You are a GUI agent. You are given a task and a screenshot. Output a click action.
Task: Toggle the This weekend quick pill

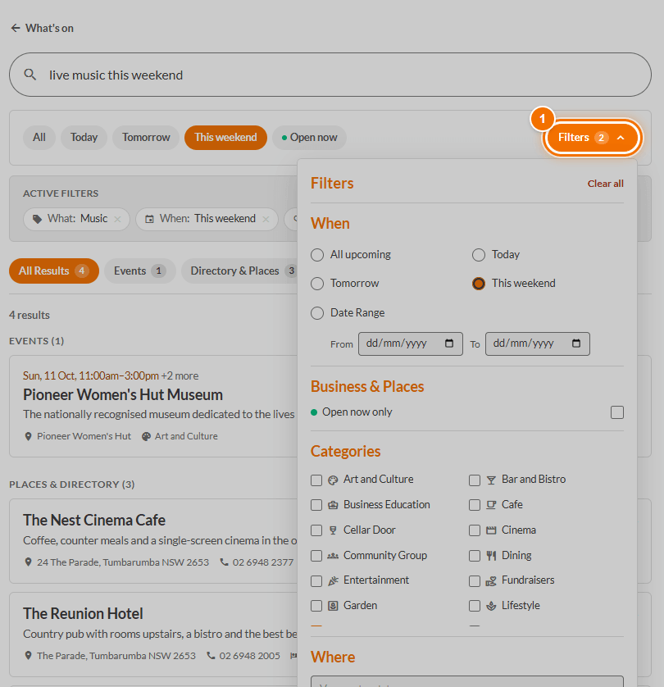coord(225,138)
